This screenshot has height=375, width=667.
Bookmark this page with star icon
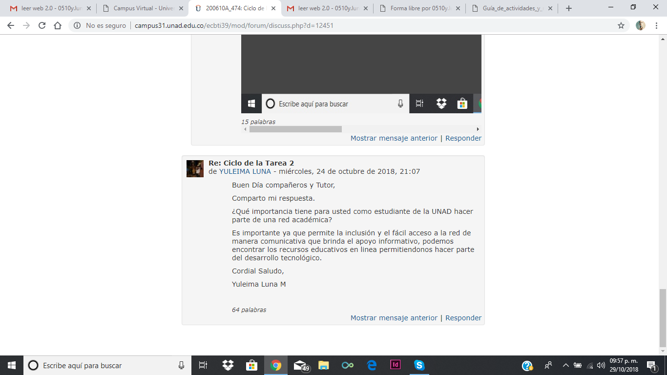pyautogui.click(x=621, y=25)
